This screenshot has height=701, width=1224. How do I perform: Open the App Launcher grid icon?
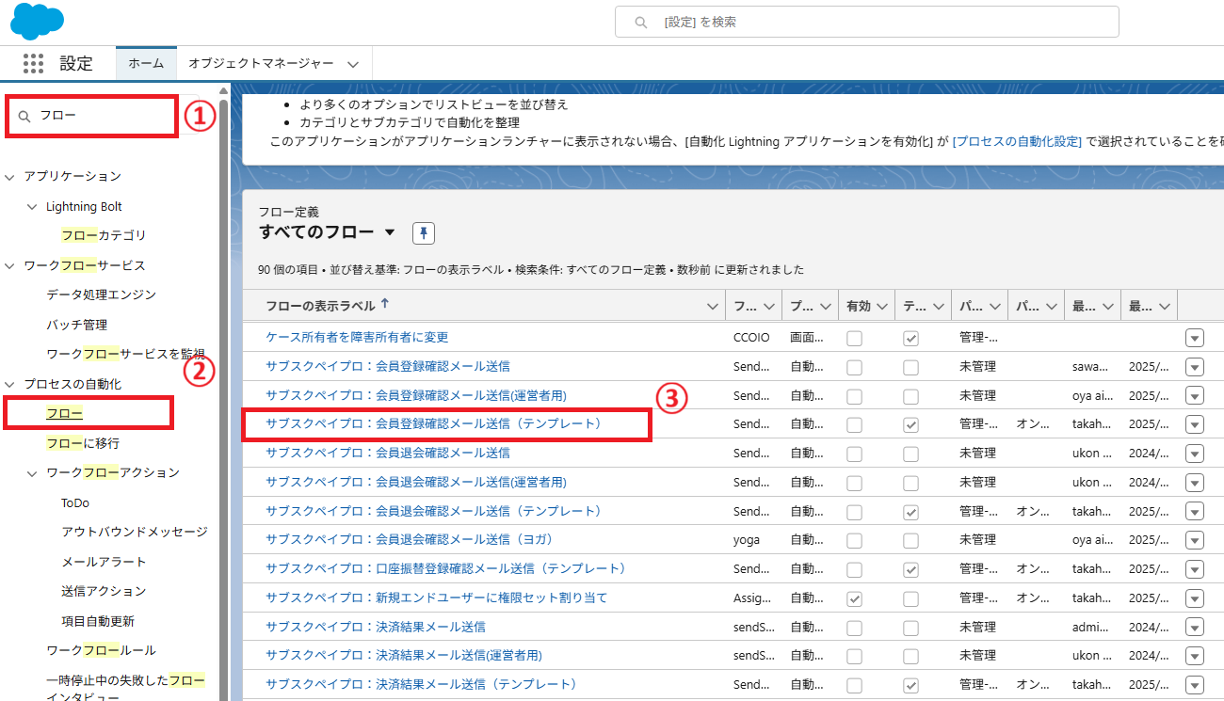(33, 63)
